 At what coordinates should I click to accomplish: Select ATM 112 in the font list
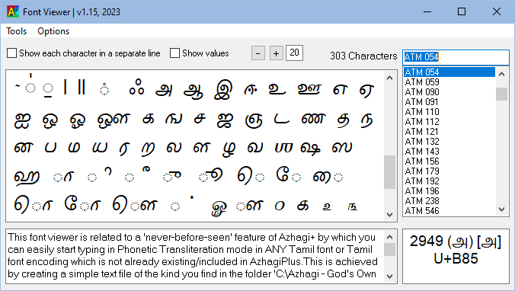449,122
